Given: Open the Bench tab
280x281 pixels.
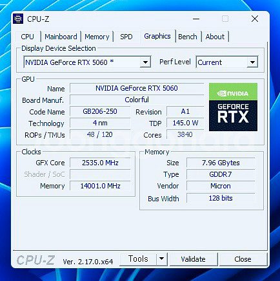Looking at the screenshot, I should click(x=188, y=37).
